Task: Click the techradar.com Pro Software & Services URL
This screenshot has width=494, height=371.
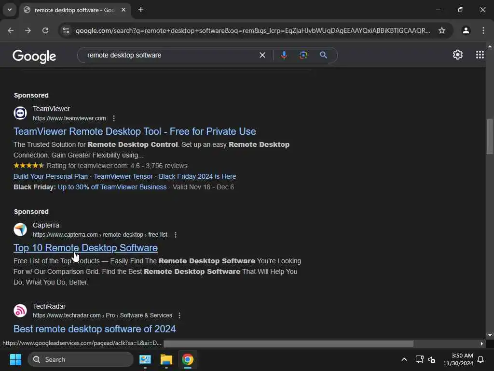Action: 102,315
